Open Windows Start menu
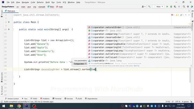This screenshot has height=109, width=194. click(3, 106)
